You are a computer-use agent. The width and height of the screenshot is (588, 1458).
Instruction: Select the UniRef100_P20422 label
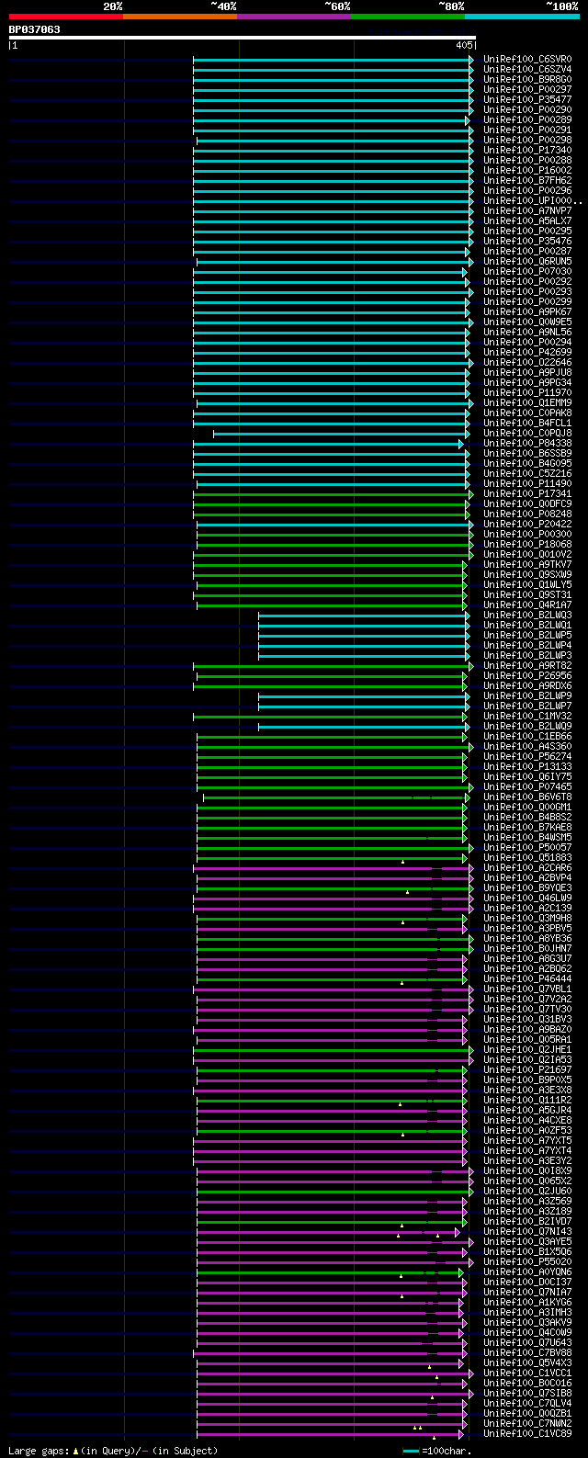pyautogui.click(x=527, y=524)
